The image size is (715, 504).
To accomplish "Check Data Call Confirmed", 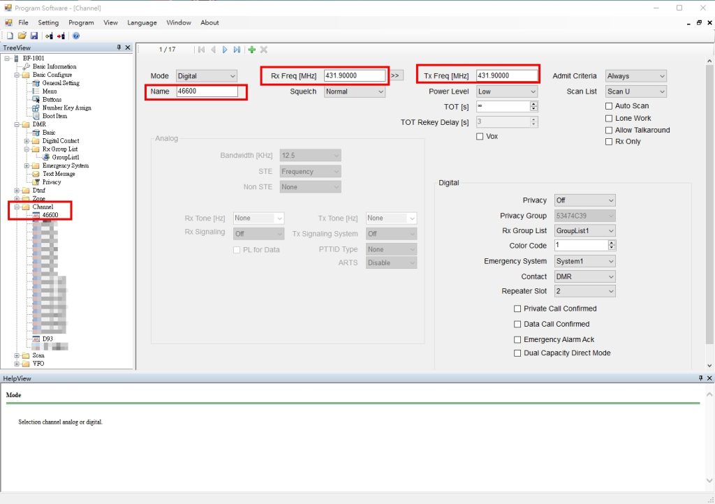I will coord(517,324).
